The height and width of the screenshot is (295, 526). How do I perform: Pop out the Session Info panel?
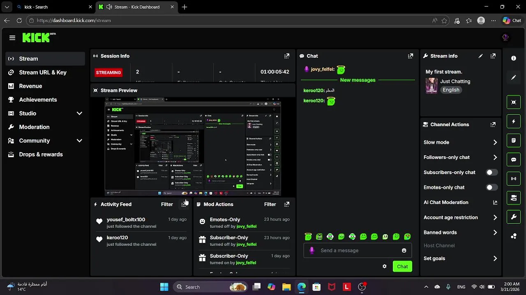click(x=287, y=56)
